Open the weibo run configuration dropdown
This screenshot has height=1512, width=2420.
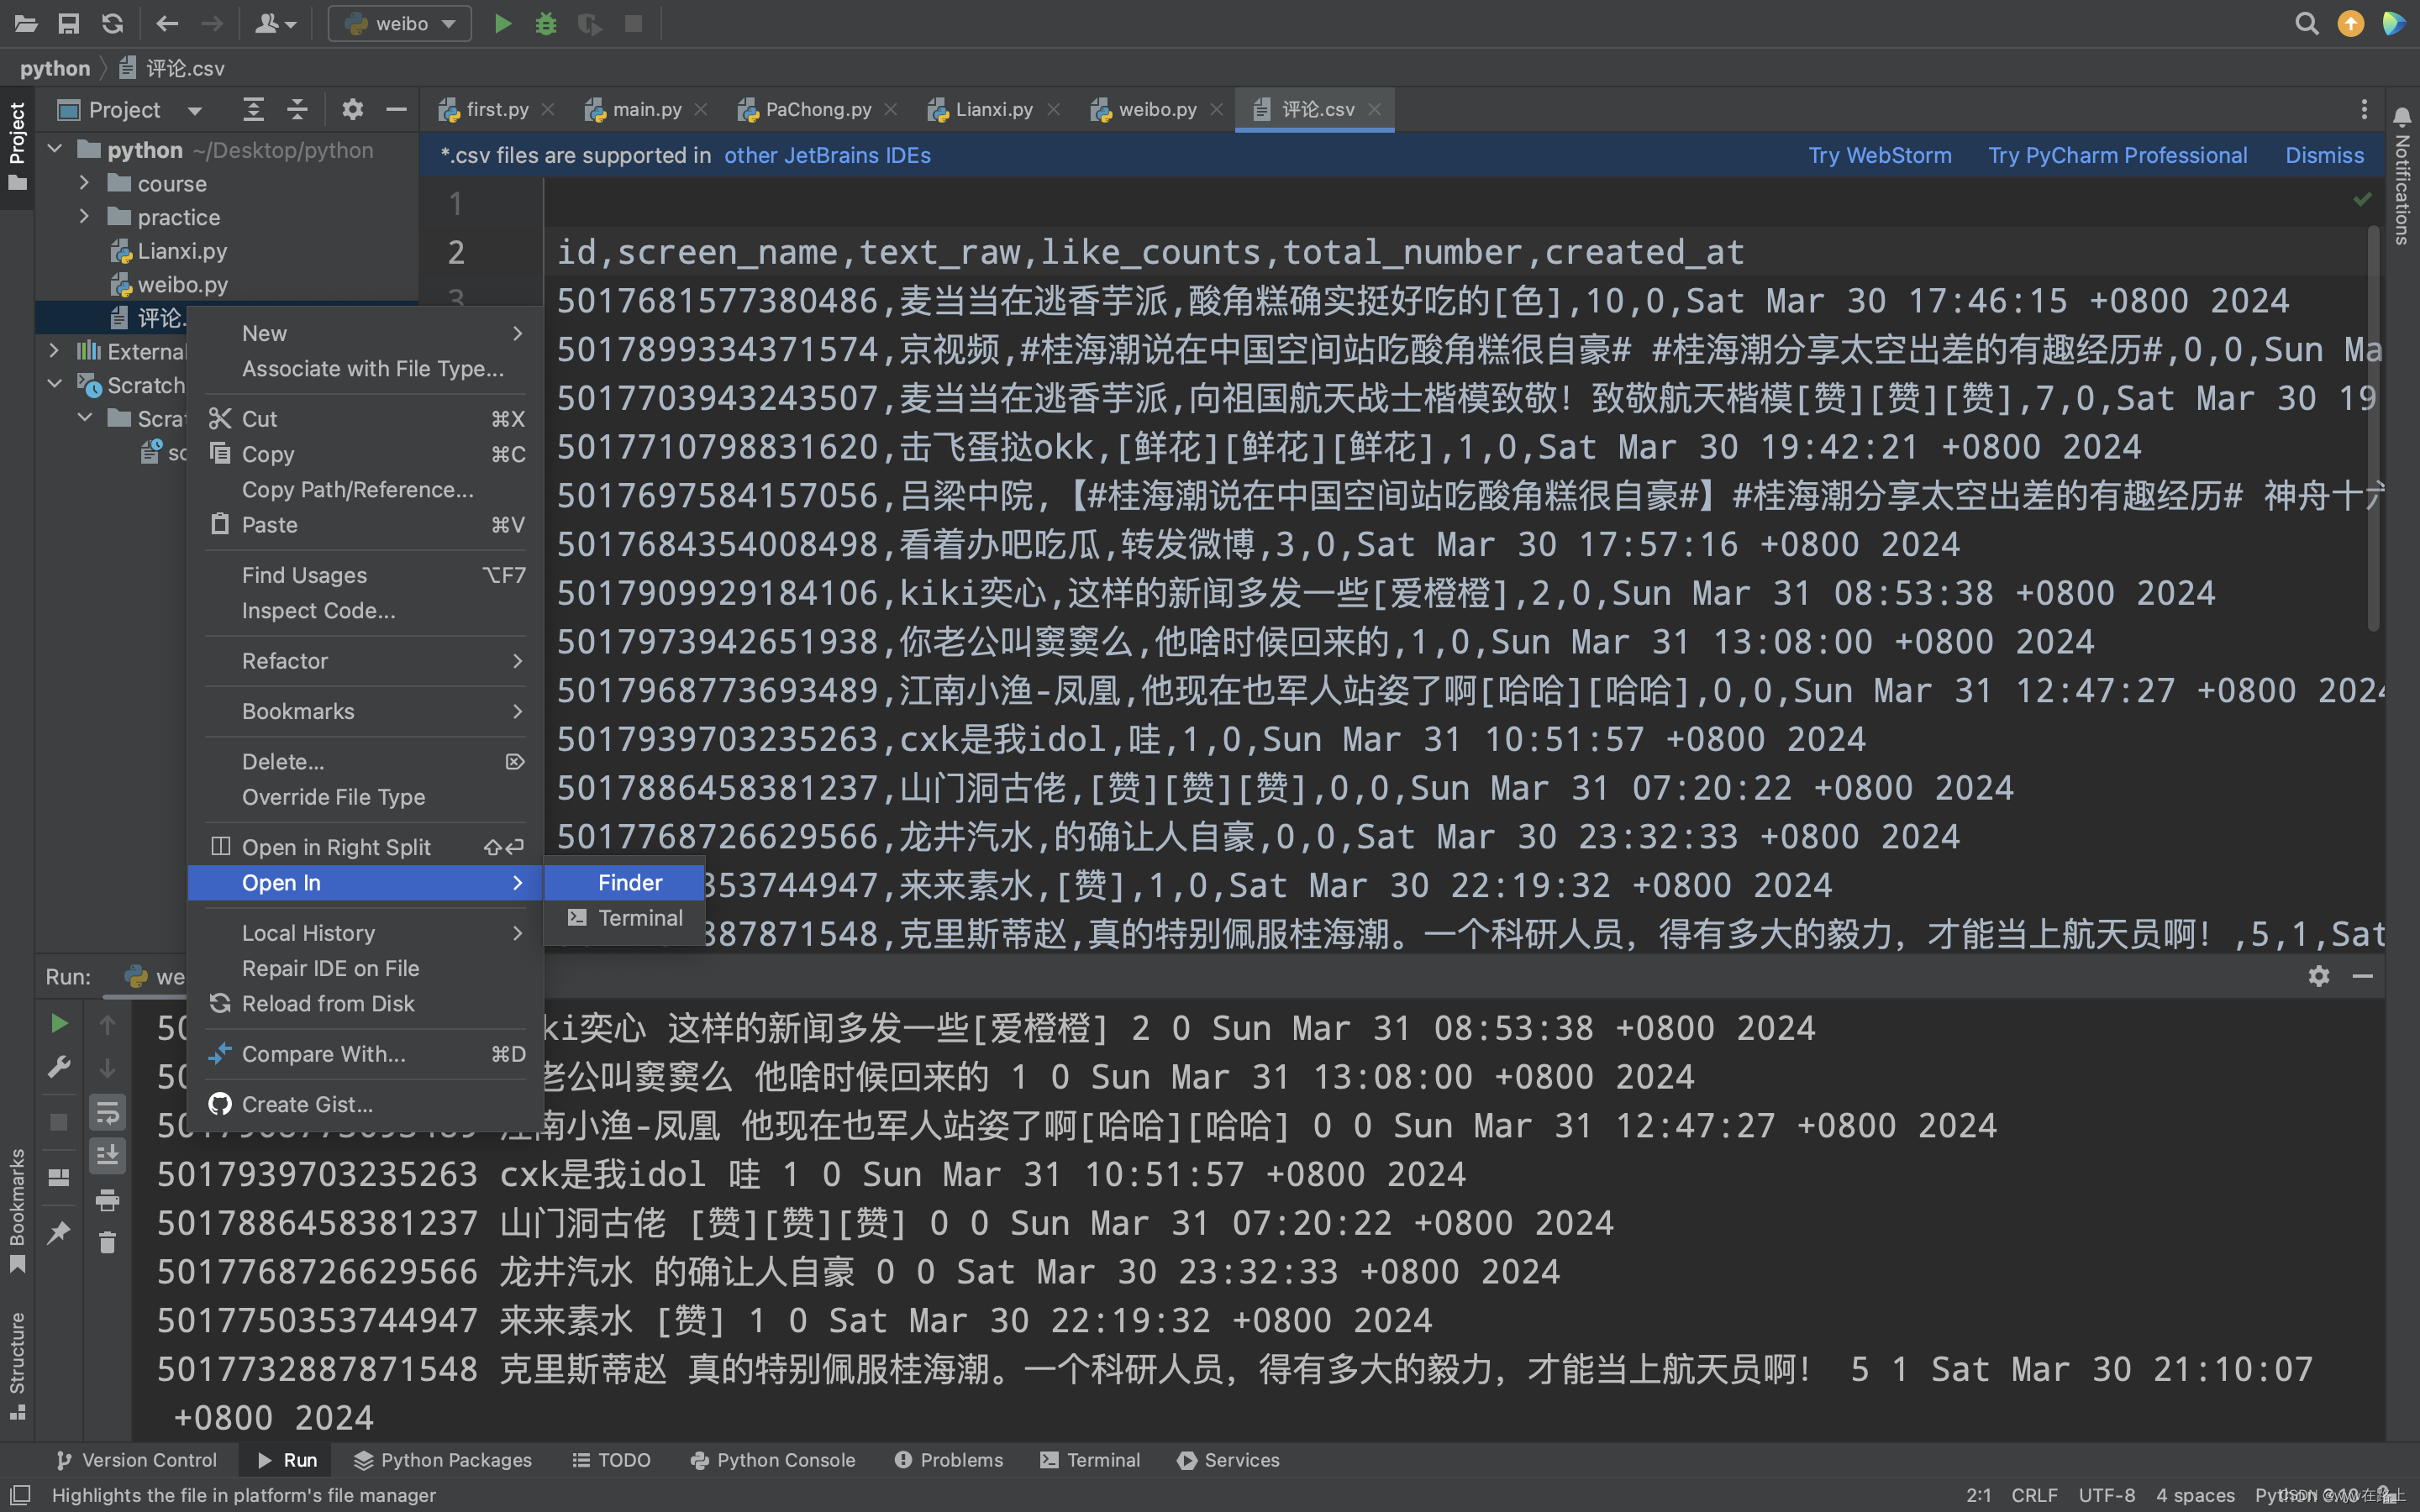(400, 23)
